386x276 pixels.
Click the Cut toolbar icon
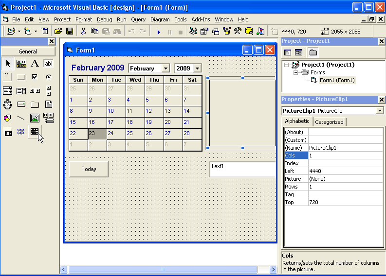tap(83, 31)
